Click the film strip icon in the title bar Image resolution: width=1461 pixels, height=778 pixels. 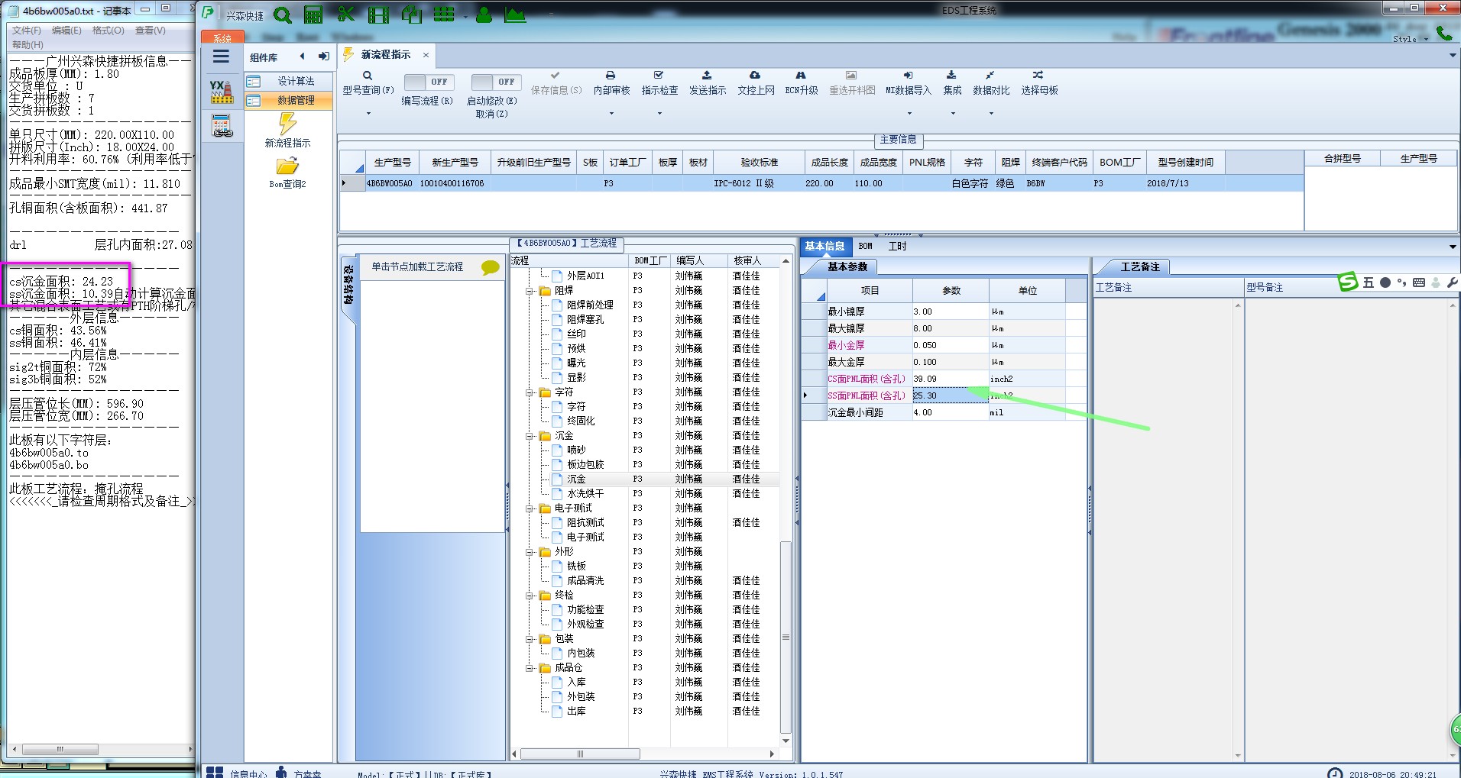[378, 15]
